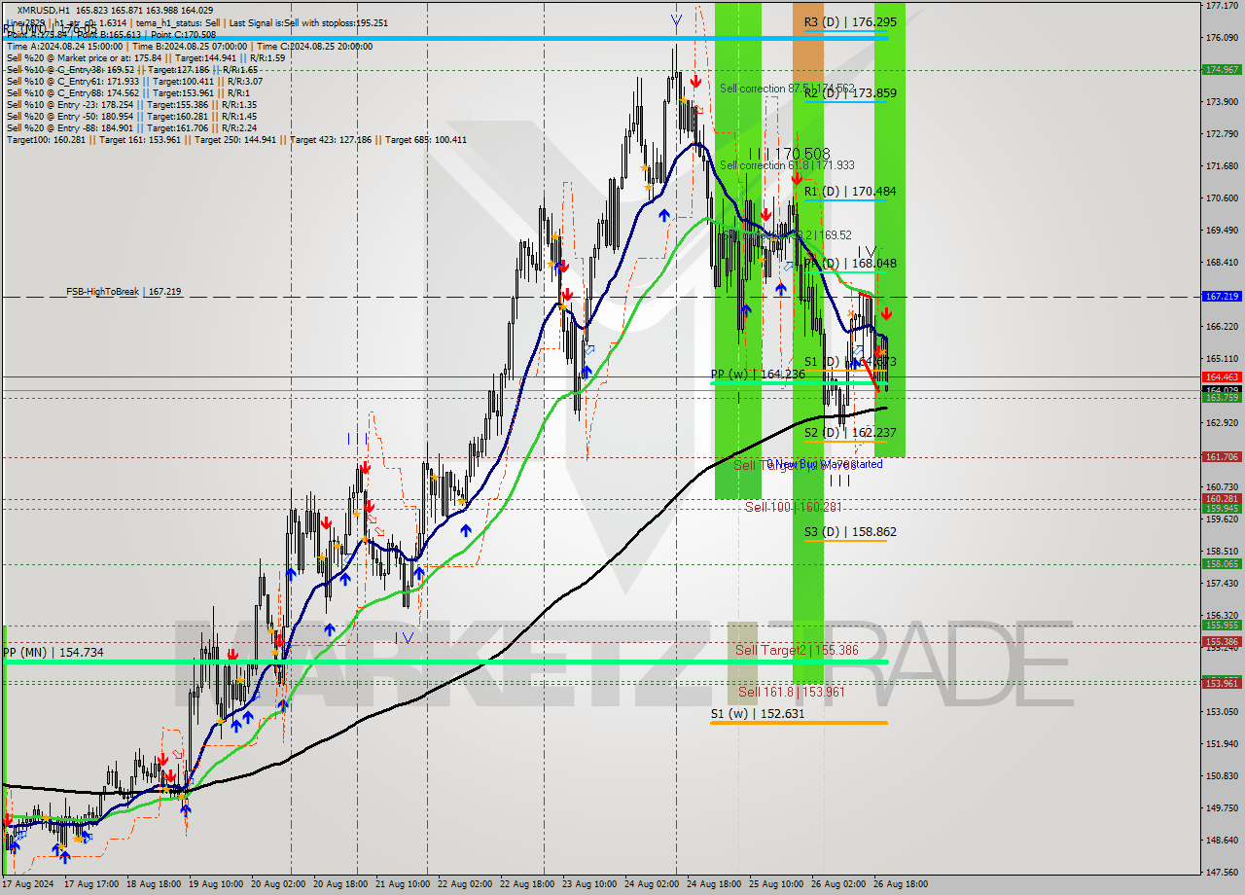Click the 'PP (MN) | 154.734' monthly pivot label
This screenshot has height=895, width=1245.
point(53,653)
